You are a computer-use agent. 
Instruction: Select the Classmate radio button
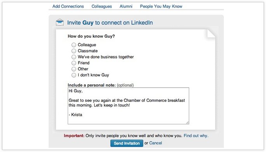pos(73,51)
